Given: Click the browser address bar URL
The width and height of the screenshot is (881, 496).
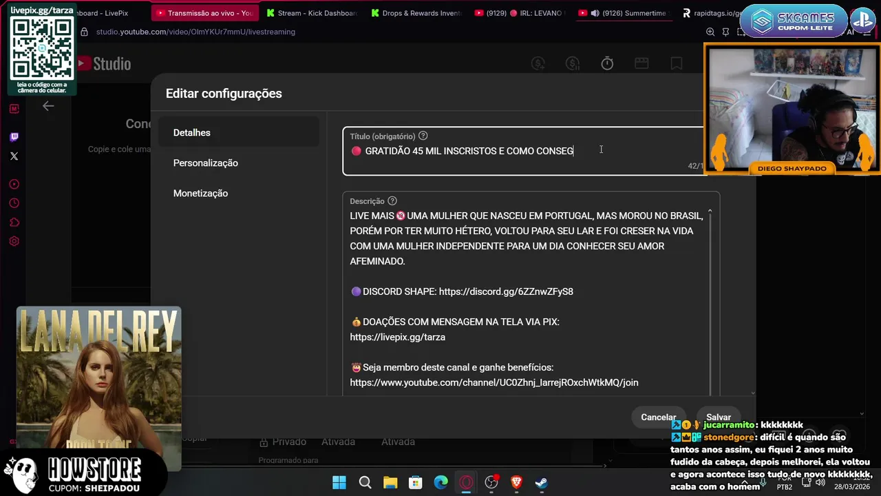Looking at the screenshot, I should click(195, 32).
